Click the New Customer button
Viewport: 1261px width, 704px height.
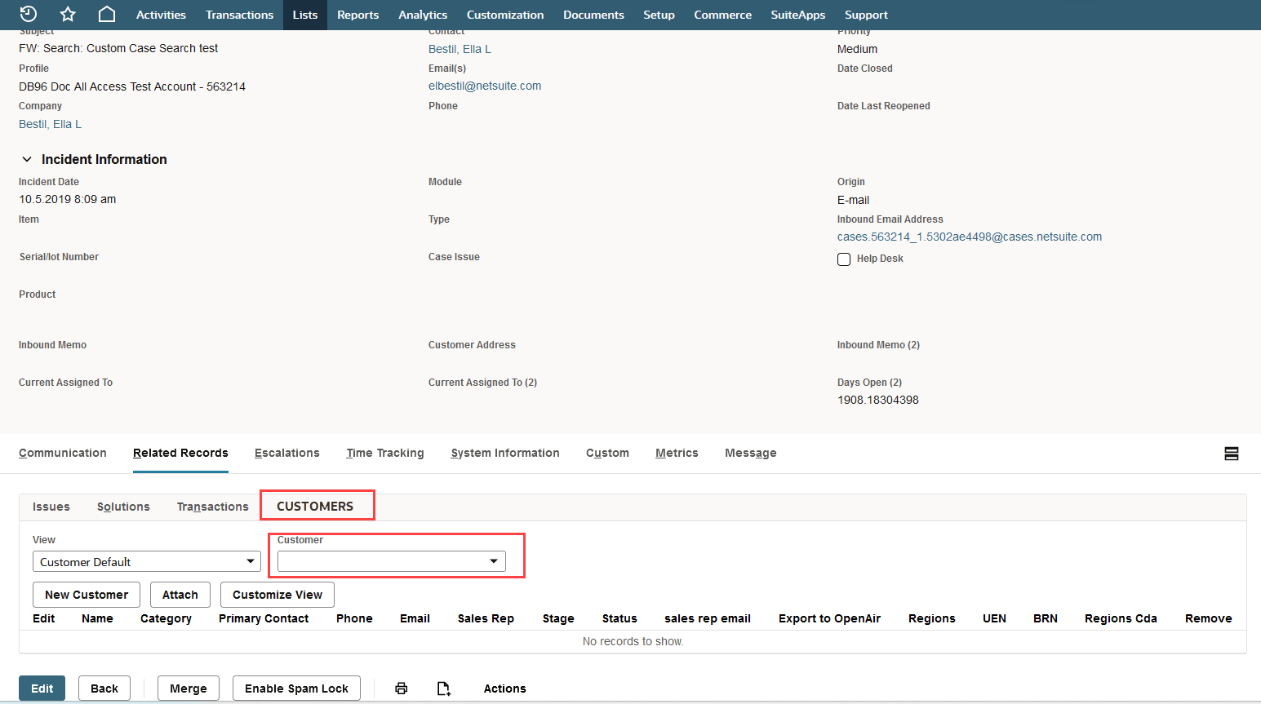[87, 595]
